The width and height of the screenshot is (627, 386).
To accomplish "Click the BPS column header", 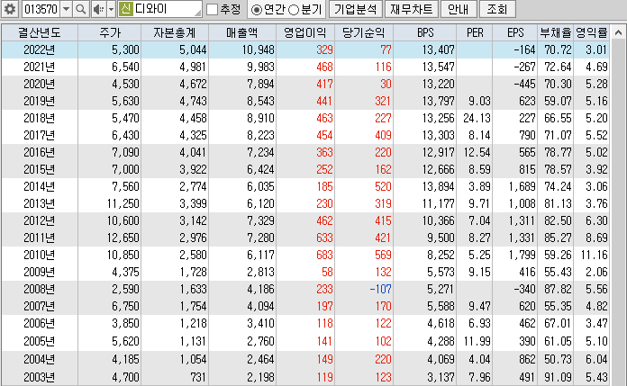I will point(425,32).
